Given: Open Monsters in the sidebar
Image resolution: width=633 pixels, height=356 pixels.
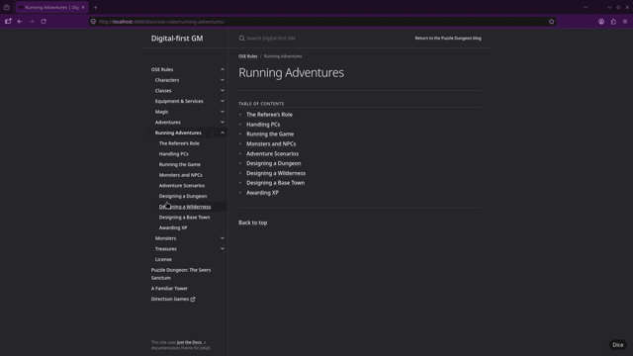Looking at the screenshot, I should pyautogui.click(x=165, y=238).
